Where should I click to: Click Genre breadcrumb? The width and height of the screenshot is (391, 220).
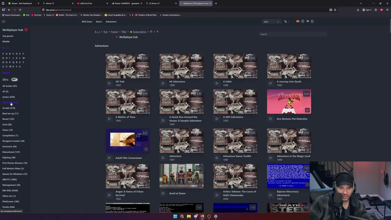click(x=99, y=22)
